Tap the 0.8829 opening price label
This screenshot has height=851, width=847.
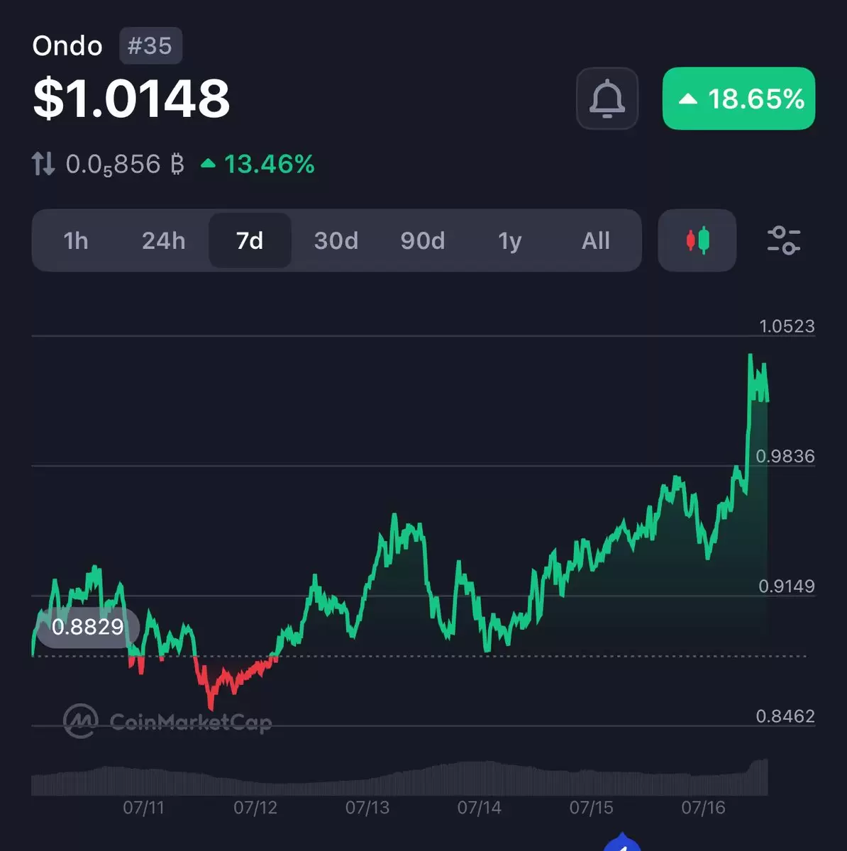point(88,627)
